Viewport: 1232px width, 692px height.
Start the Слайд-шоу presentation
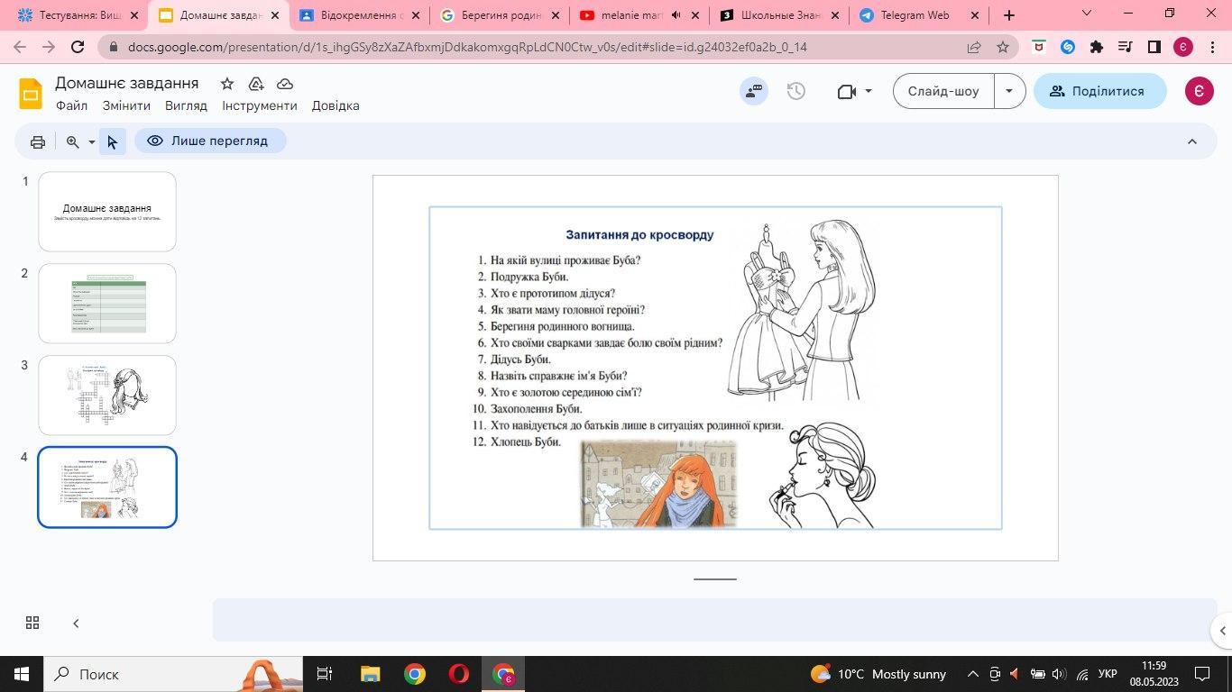tap(943, 91)
